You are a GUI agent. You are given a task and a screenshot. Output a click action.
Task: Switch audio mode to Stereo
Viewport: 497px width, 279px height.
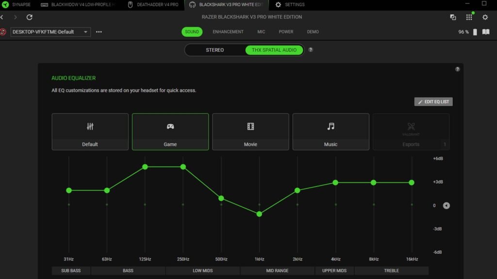[215, 50]
